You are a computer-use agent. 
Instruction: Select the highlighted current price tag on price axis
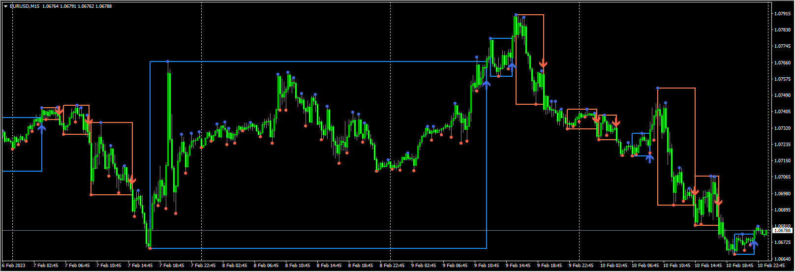pyautogui.click(x=783, y=230)
